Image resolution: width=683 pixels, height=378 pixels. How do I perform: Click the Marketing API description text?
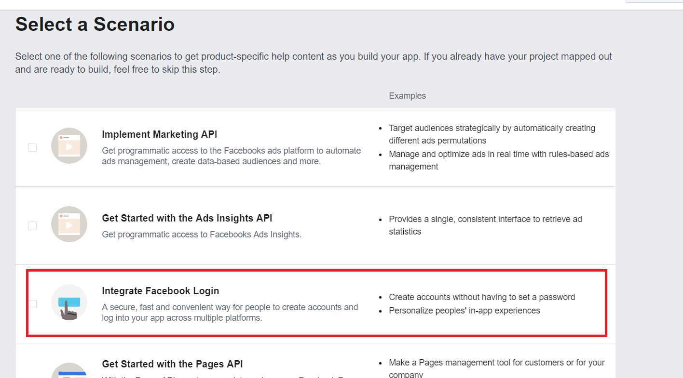tap(231, 156)
